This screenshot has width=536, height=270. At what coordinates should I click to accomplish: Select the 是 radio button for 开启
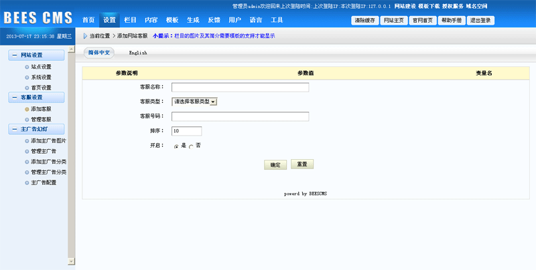click(x=176, y=146)
